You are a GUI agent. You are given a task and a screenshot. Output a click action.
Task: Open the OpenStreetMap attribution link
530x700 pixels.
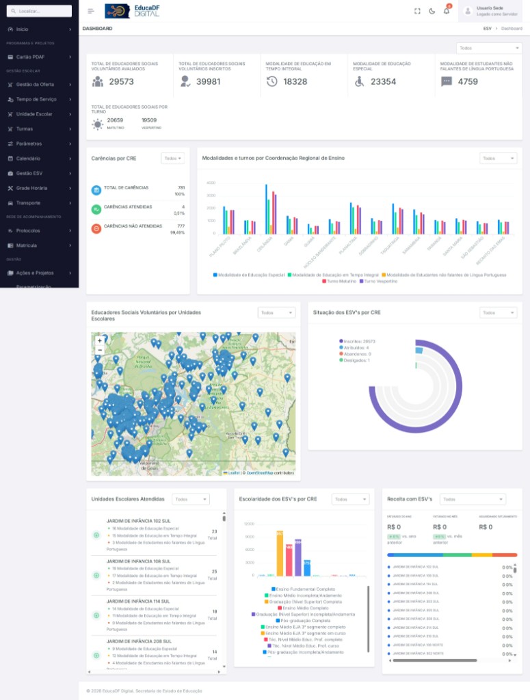(260, 473)
